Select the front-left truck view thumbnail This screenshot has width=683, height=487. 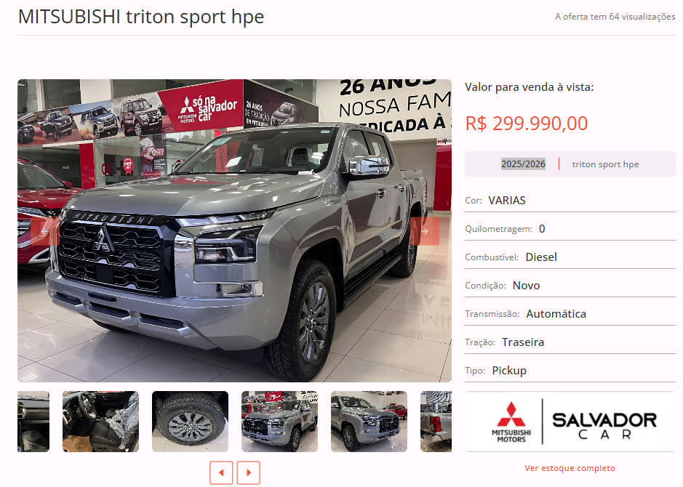coord(279,422)
